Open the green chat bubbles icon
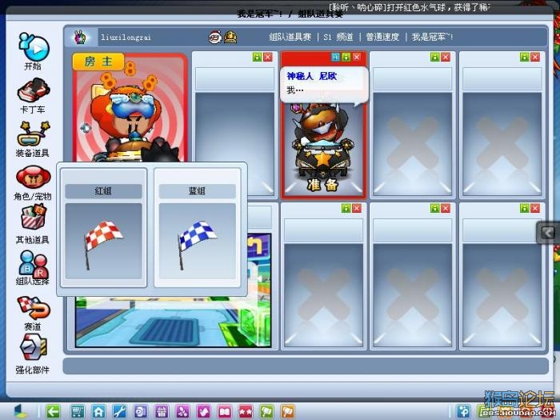The image size is (560, 420). coord(266,412)
